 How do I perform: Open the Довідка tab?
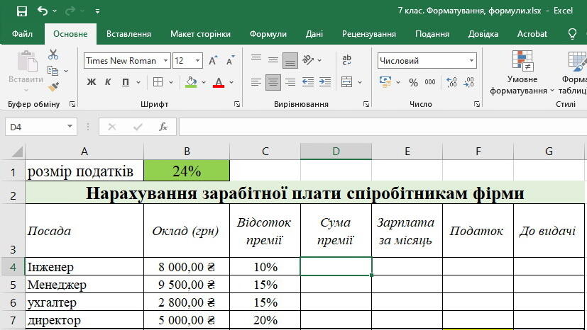pyautogui.click(x=483, y=34)
